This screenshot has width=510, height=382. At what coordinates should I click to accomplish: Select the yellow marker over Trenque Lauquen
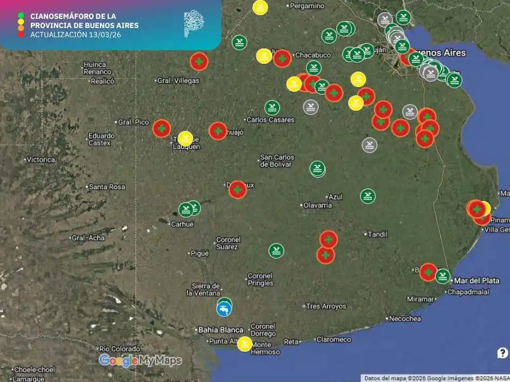click(x=186, y=138)
